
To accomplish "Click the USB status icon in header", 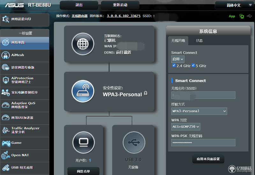I will point(249,16).
